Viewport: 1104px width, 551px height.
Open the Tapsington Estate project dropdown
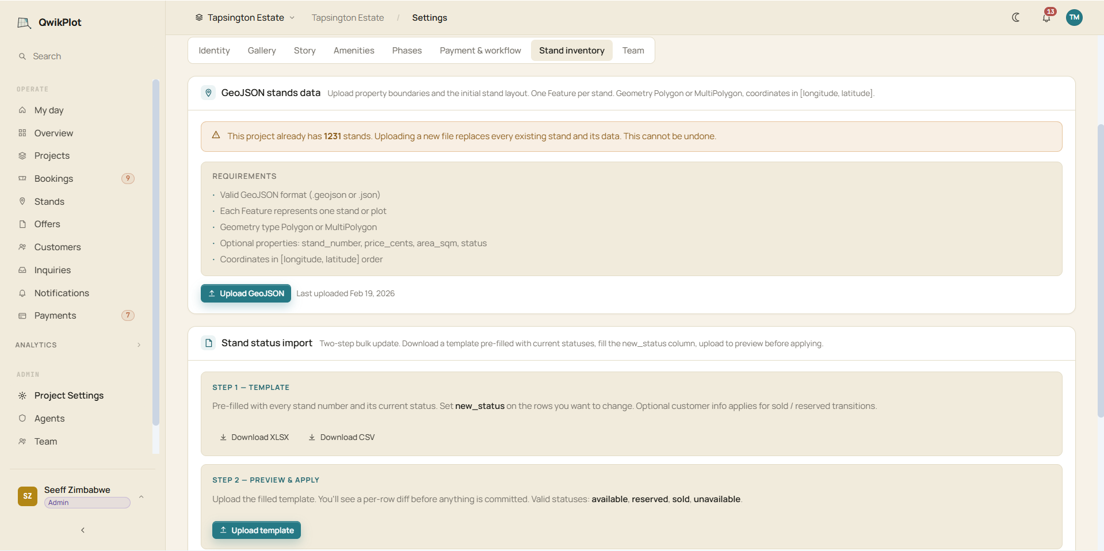tap(245, 18)
